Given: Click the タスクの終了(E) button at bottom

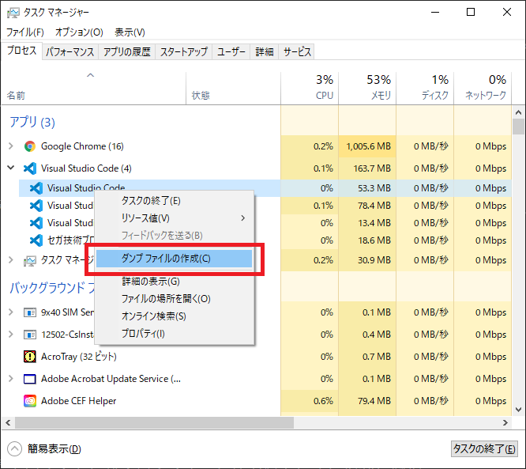Looking at the screenshot, I should [x=484, y=449].
